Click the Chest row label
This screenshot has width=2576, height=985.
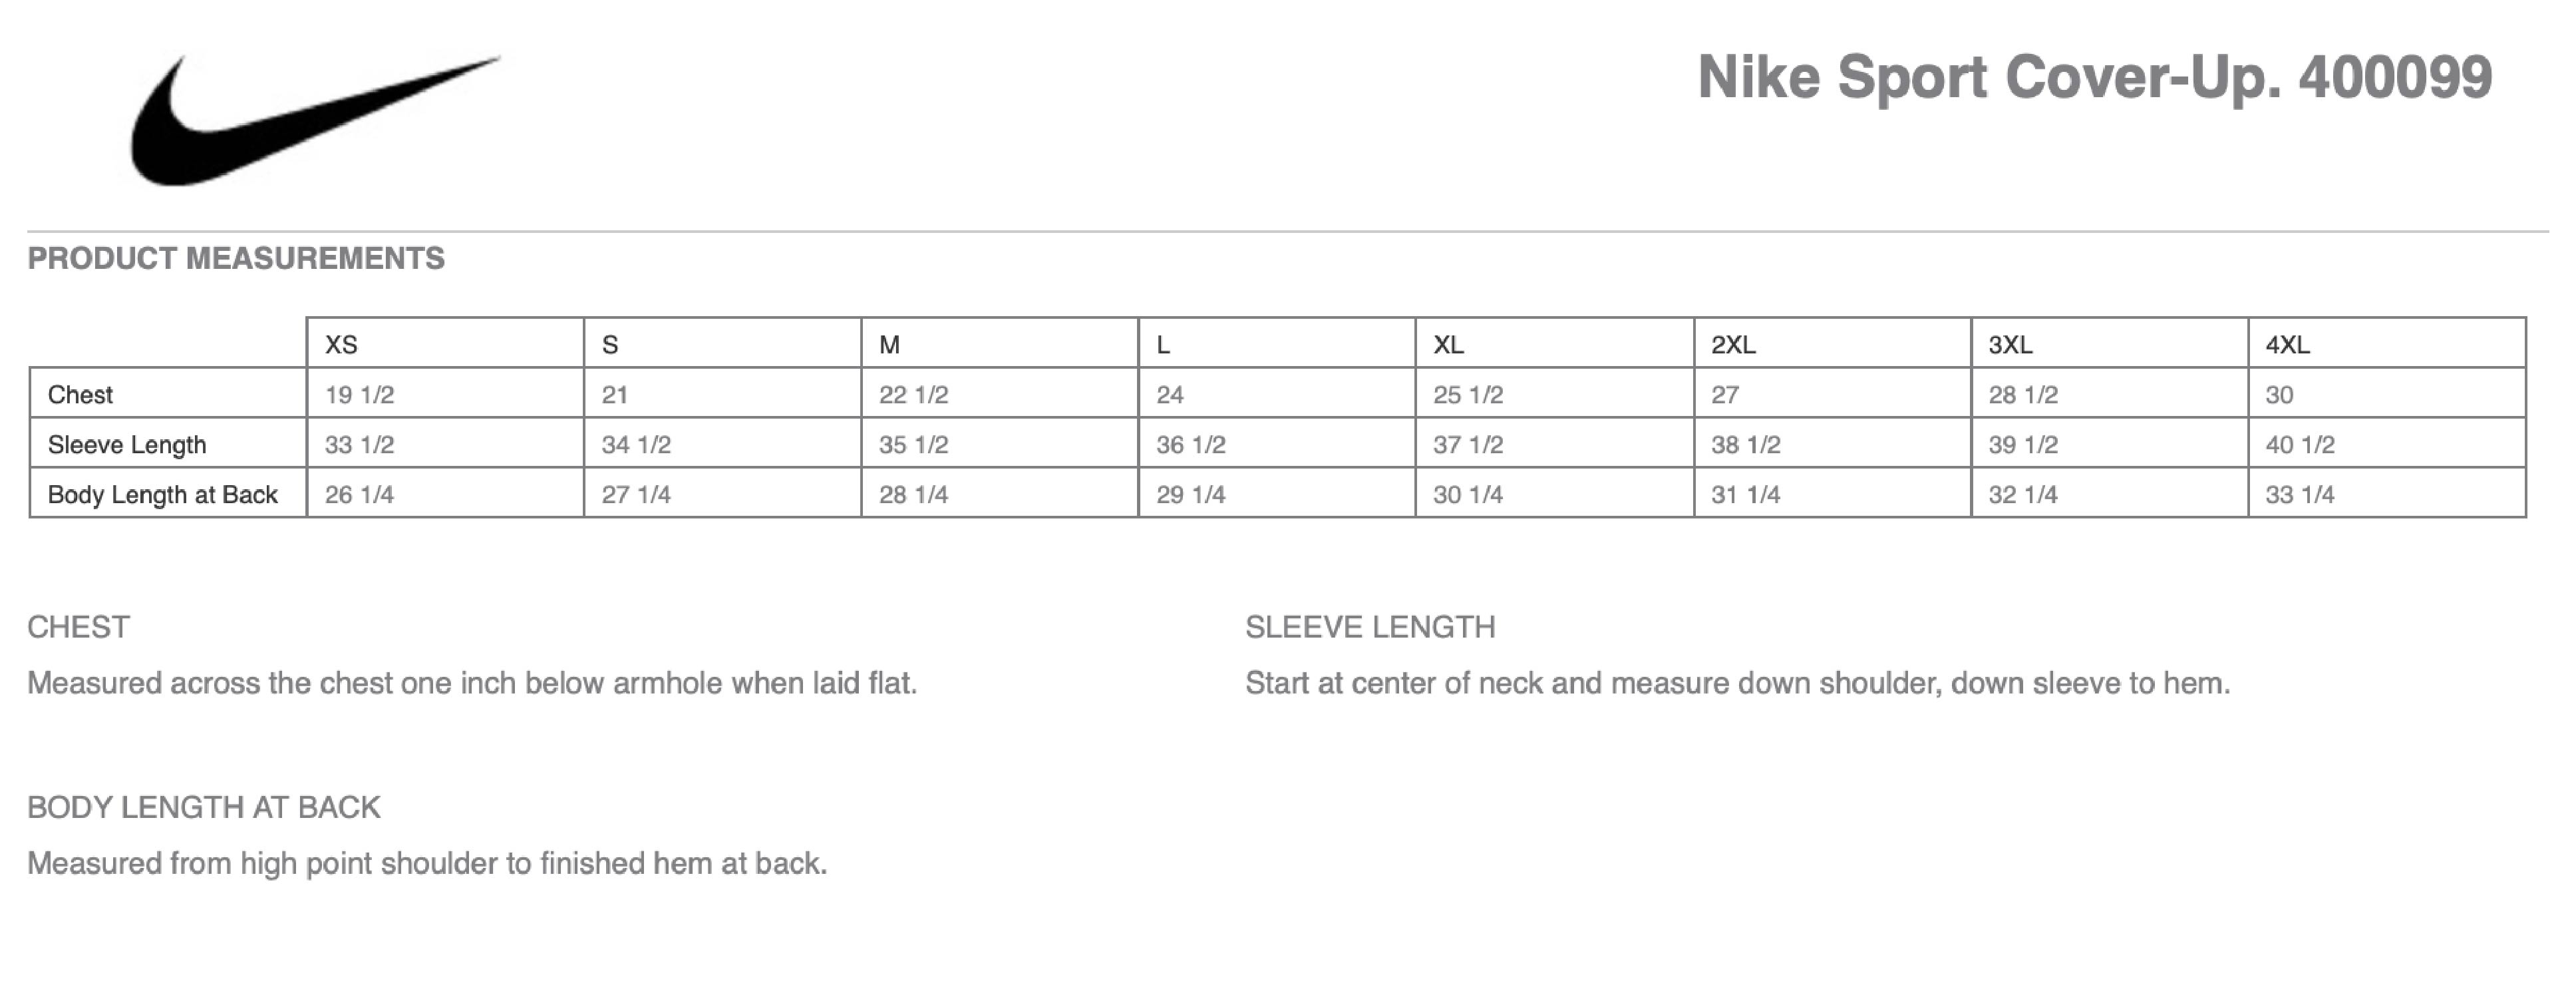(80, 395)
